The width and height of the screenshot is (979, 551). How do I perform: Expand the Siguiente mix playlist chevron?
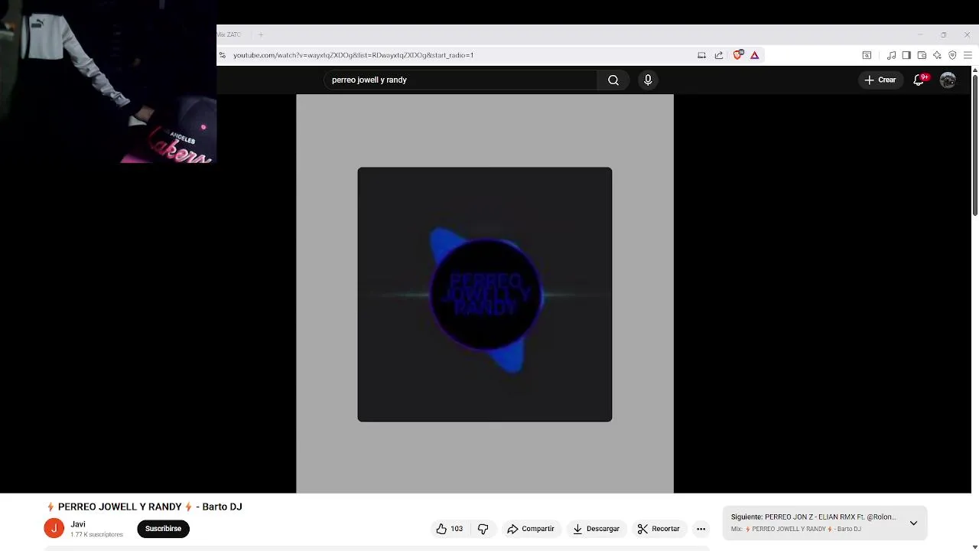tap(913, 523)
